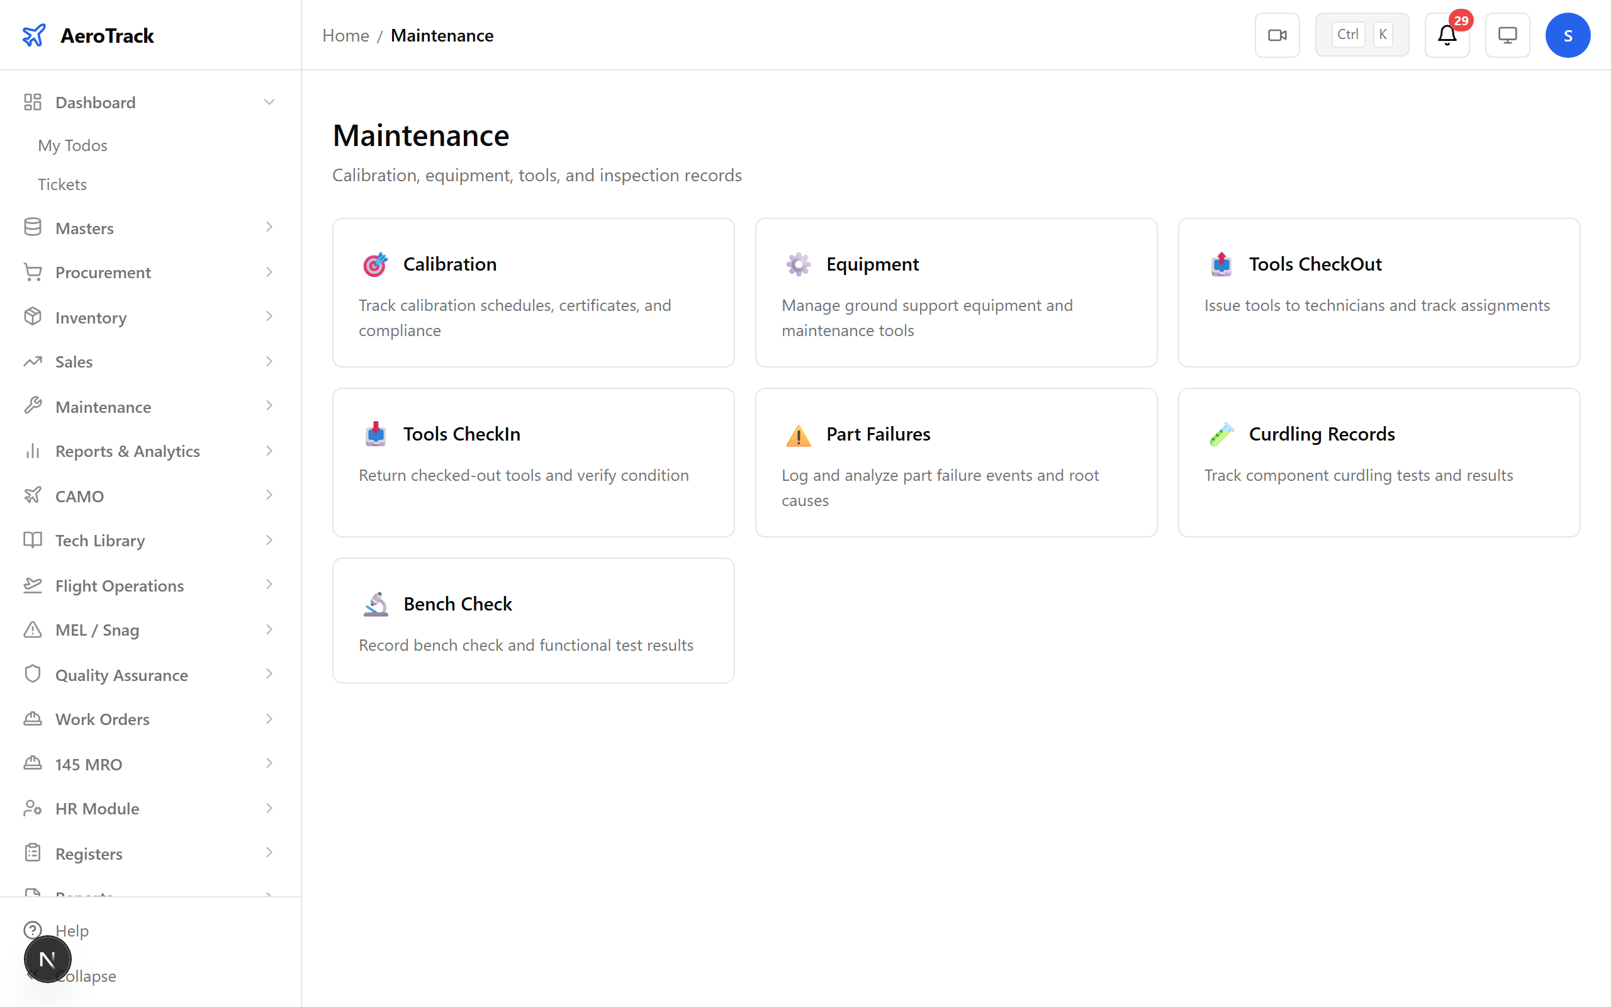Screen dimensions: 1611x1007
Task: Select the HR Module menu entry
Action: coord(96,808)
